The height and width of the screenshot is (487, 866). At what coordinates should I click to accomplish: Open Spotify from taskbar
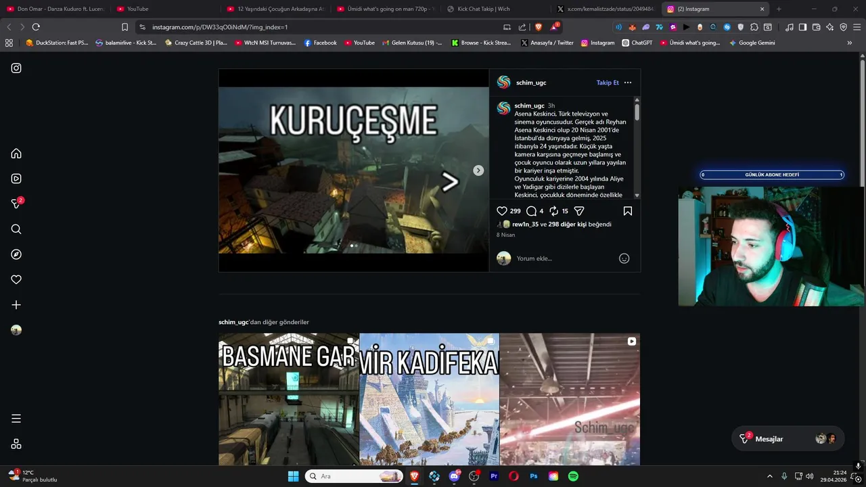click(573, 476)
